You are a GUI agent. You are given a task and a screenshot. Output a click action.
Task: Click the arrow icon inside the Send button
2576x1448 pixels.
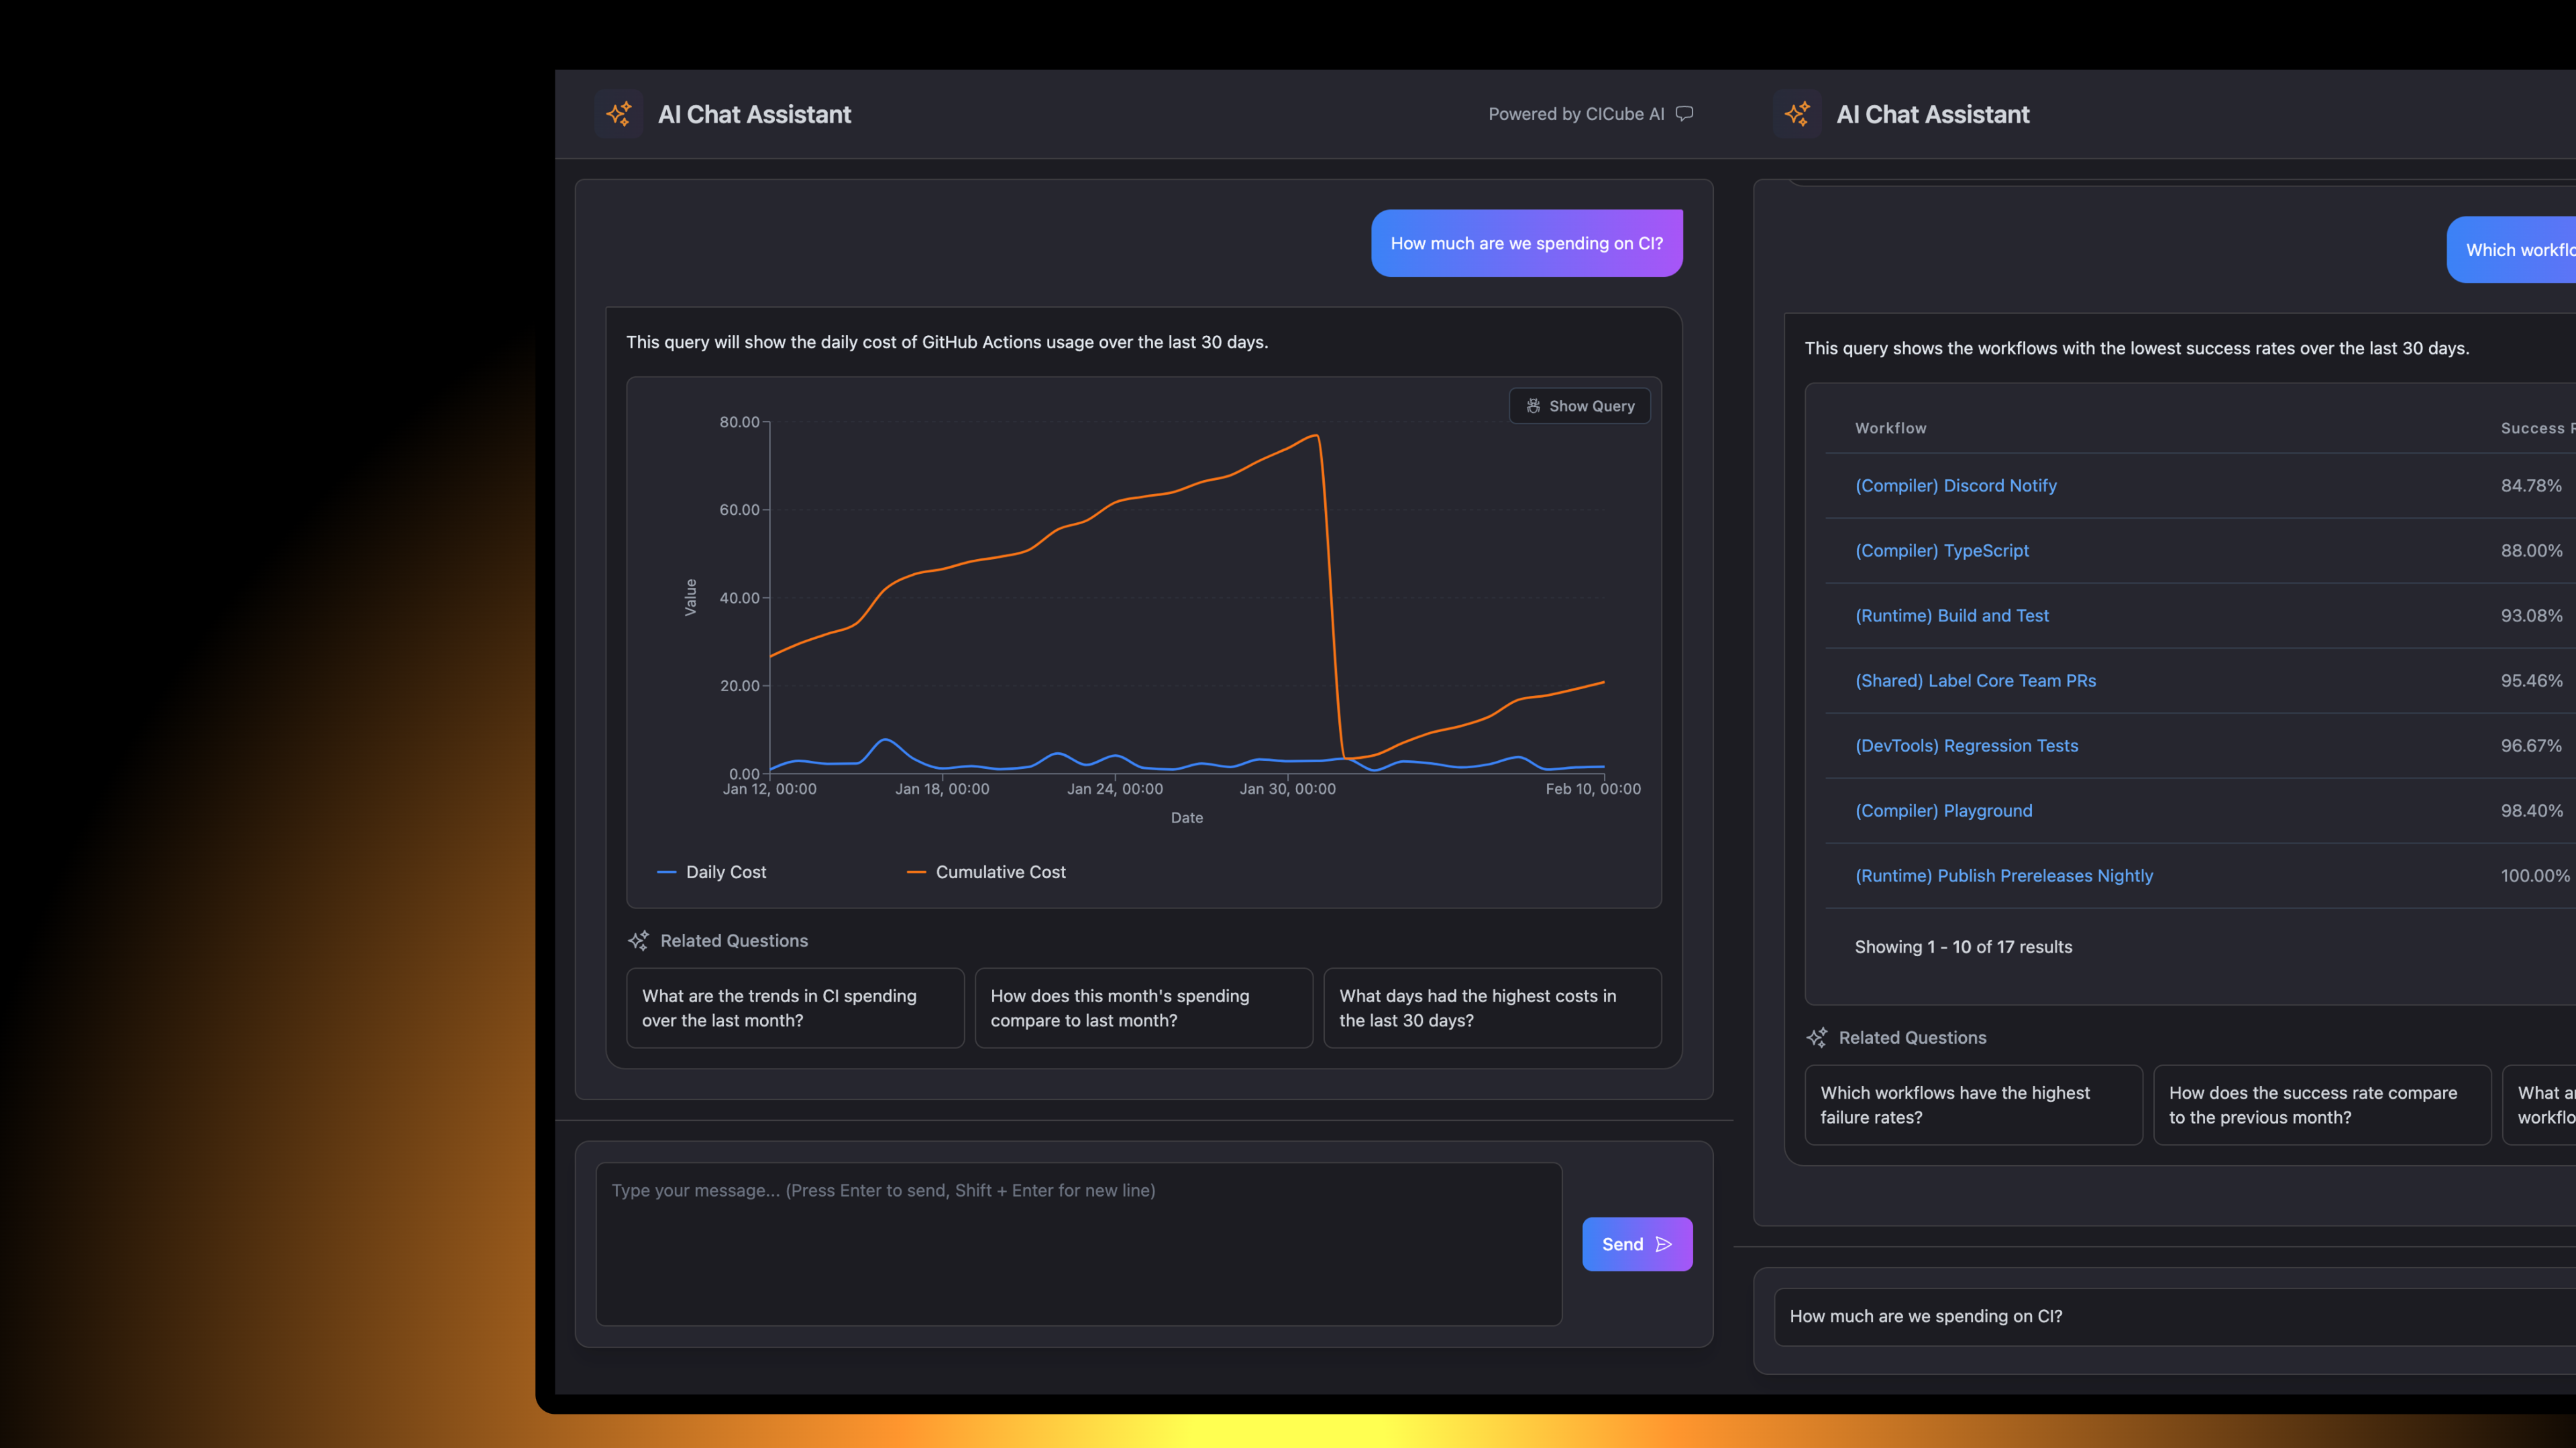pos(1663,1244)
